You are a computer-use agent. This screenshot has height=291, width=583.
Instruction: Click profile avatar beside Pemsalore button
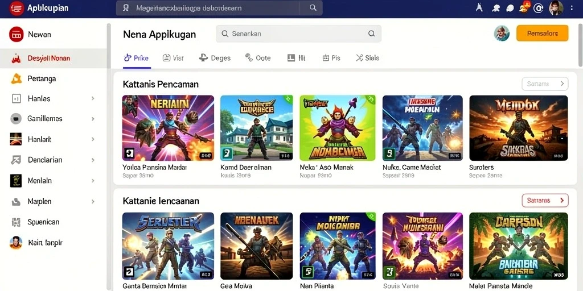[x=502, y=34]
